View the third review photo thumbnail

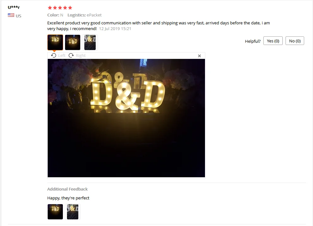pyautogui.click(x=90, y=42)
